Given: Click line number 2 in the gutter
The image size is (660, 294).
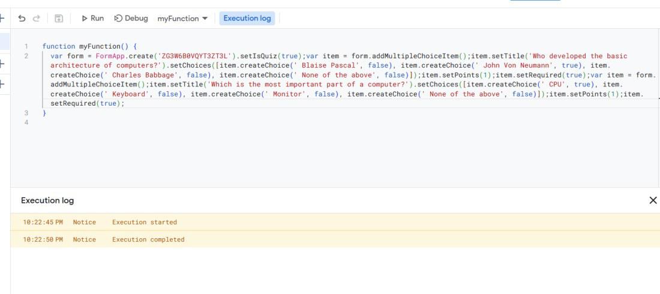Looking at the screenshot, I should pyautogui.click(x=26, y=56).
